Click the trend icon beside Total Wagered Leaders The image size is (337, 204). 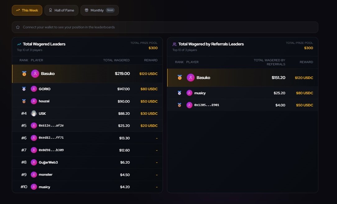click(19, 44)
